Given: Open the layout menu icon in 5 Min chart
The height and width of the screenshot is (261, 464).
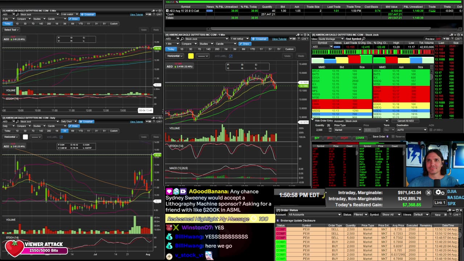Looking at the screenshot, I should coord(148,14).
